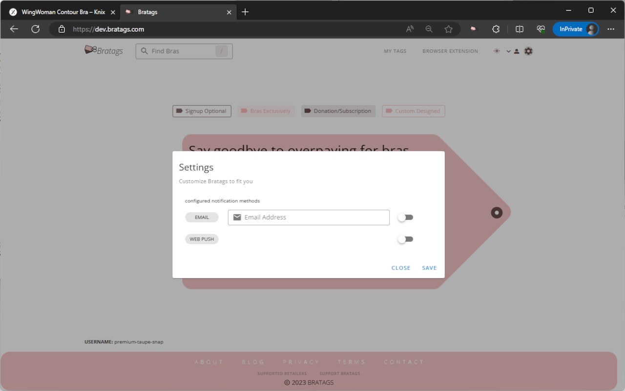Screen dimensions: 625x391
Task: Enable the WEB PUSH notification toggle
Action: tap(405, 239)
